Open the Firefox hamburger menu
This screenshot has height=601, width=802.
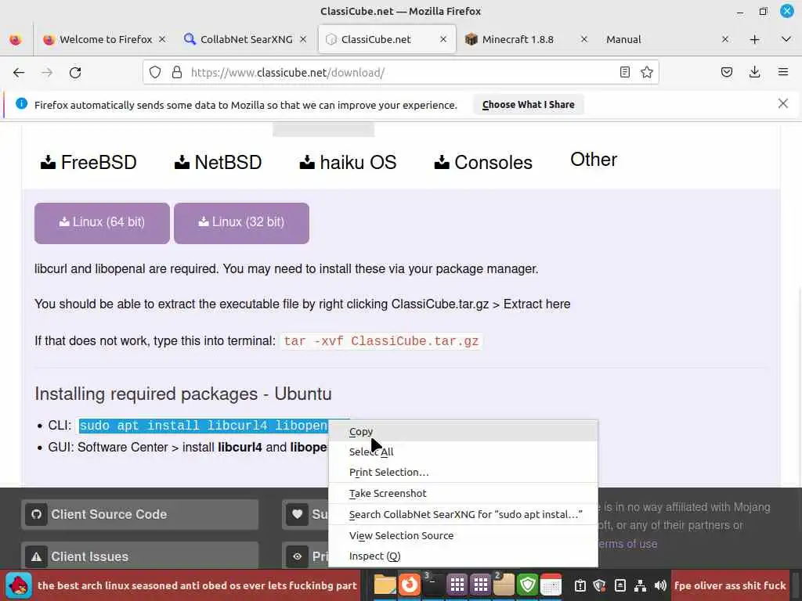(x=782, y=73)
